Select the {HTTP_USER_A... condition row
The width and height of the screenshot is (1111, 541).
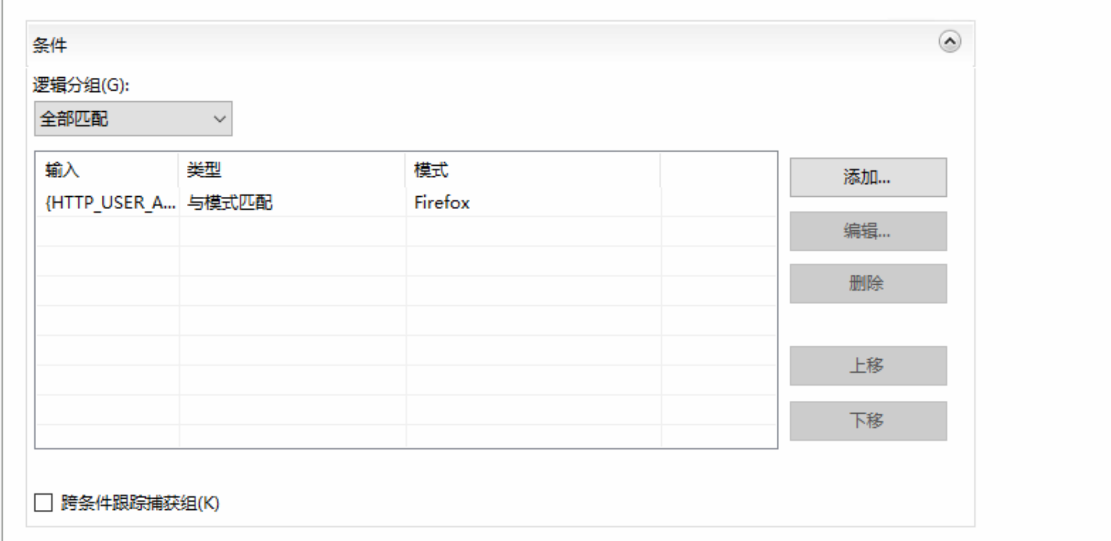pos(110,202)
